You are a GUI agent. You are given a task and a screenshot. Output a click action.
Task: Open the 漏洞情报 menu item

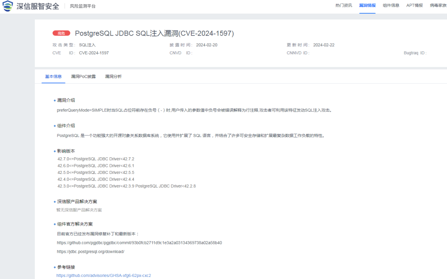[x=367, y=5]
